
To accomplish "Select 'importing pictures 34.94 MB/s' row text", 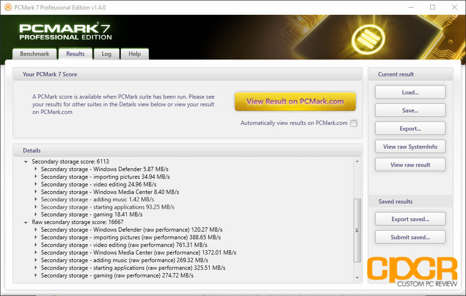I will click(105, 177).
